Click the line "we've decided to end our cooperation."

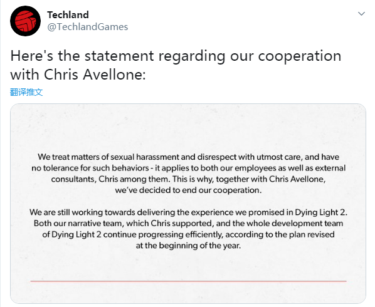click(x=189, y=190)
